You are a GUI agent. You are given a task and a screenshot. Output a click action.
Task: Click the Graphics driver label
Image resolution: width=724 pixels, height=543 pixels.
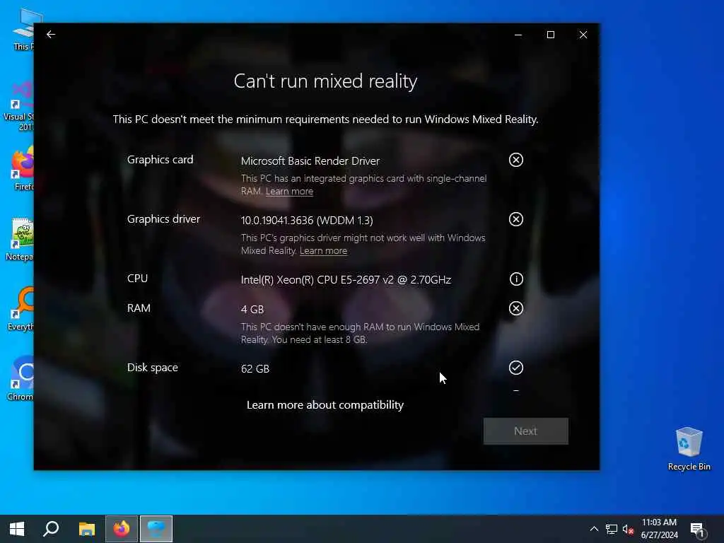pos(163,219)
